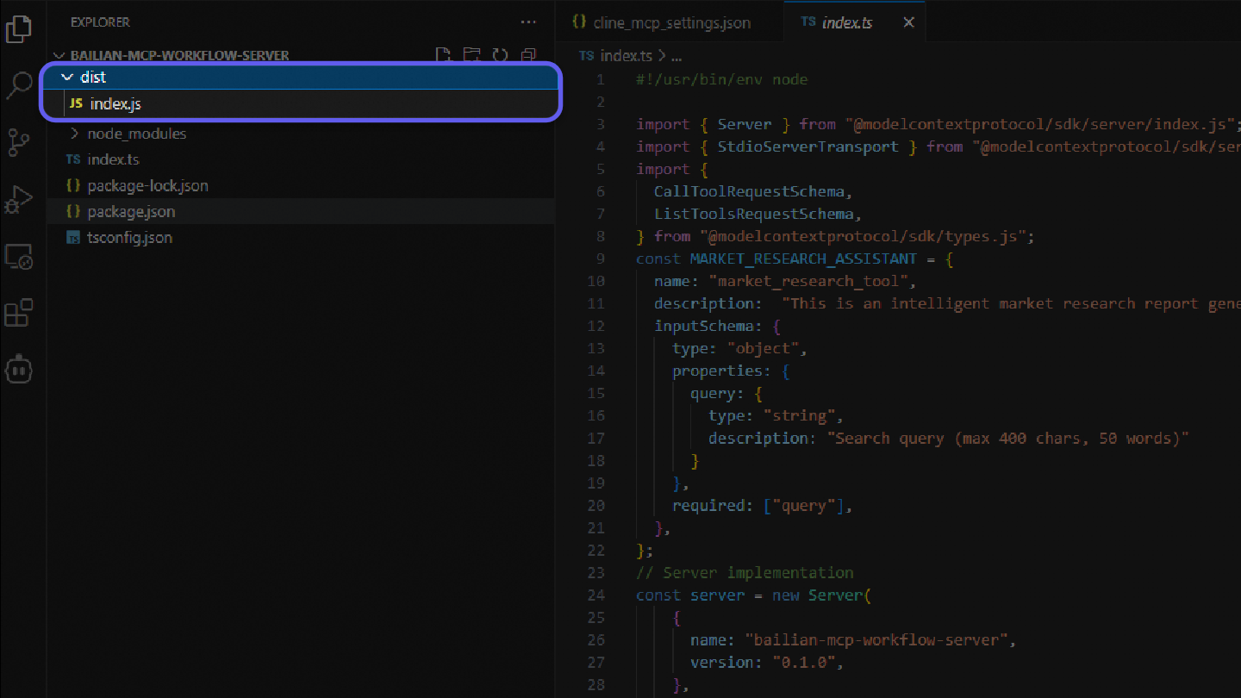Image resolution: width=1241 pixels, height=698 pixels.
Task: Click the Remote Explorer icon
Action: pos(19,256)
